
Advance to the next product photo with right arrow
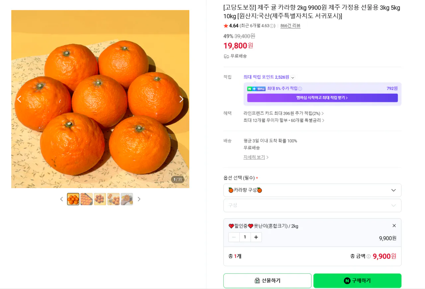point(181,99)
